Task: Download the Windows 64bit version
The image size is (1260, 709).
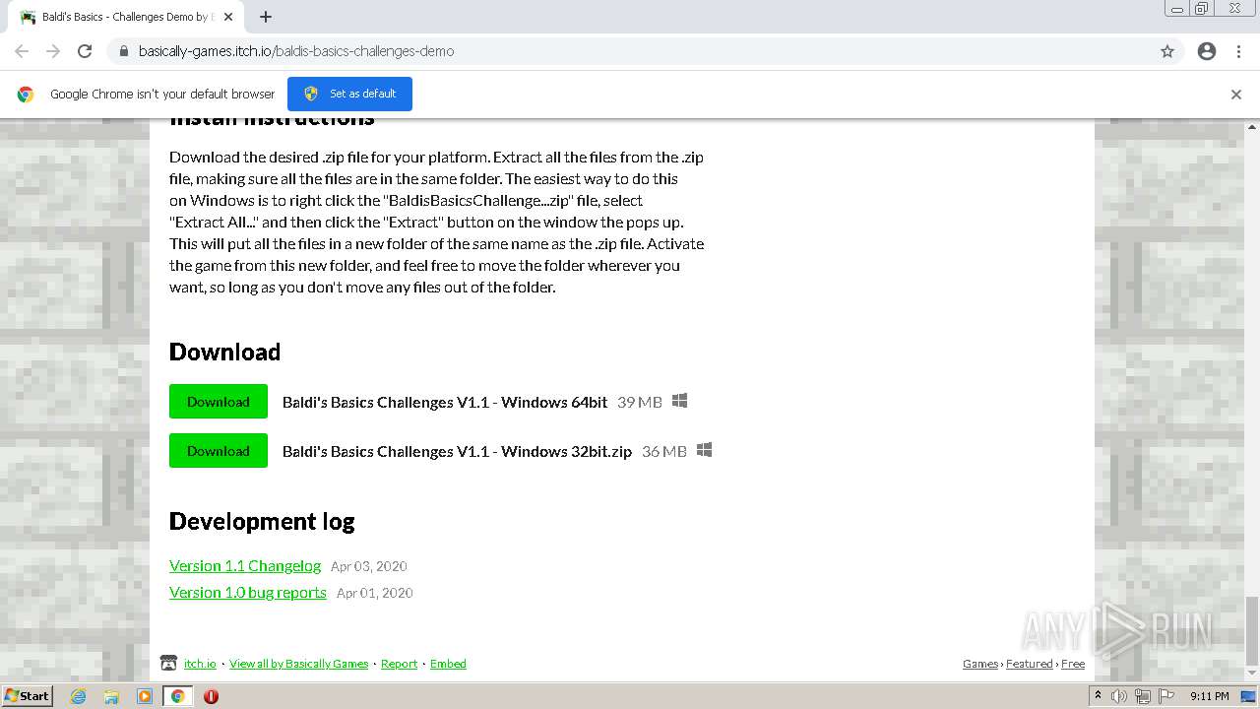Action: 219,402
